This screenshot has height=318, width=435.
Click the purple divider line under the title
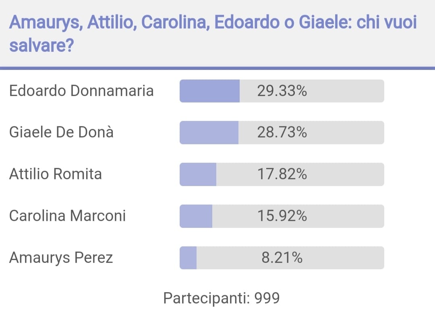click(x=217, y=68)
